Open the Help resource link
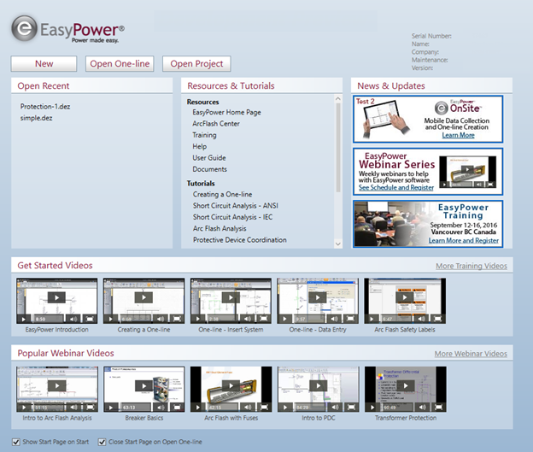 [x=200, y=147]
